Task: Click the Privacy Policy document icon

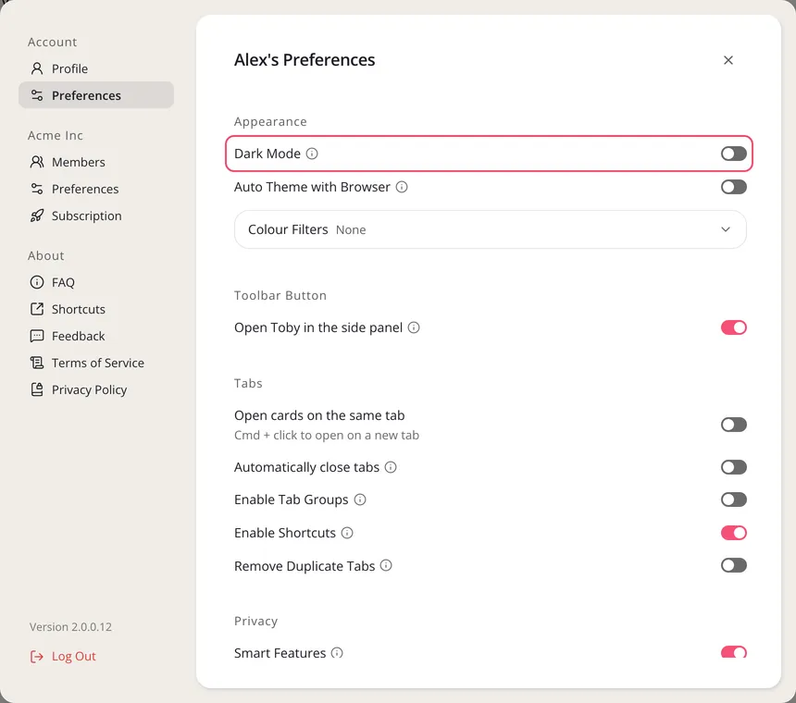Action: point(36,389)
